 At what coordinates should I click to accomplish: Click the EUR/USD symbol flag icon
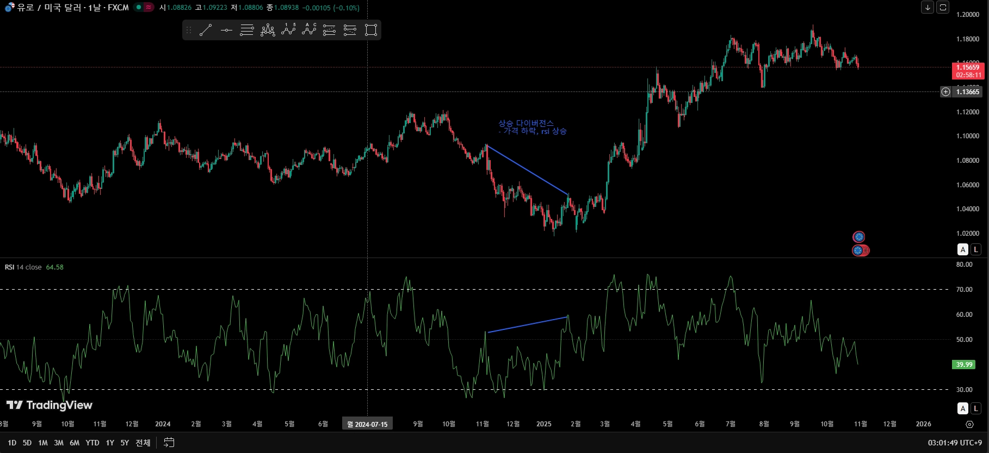click(10, 8)
